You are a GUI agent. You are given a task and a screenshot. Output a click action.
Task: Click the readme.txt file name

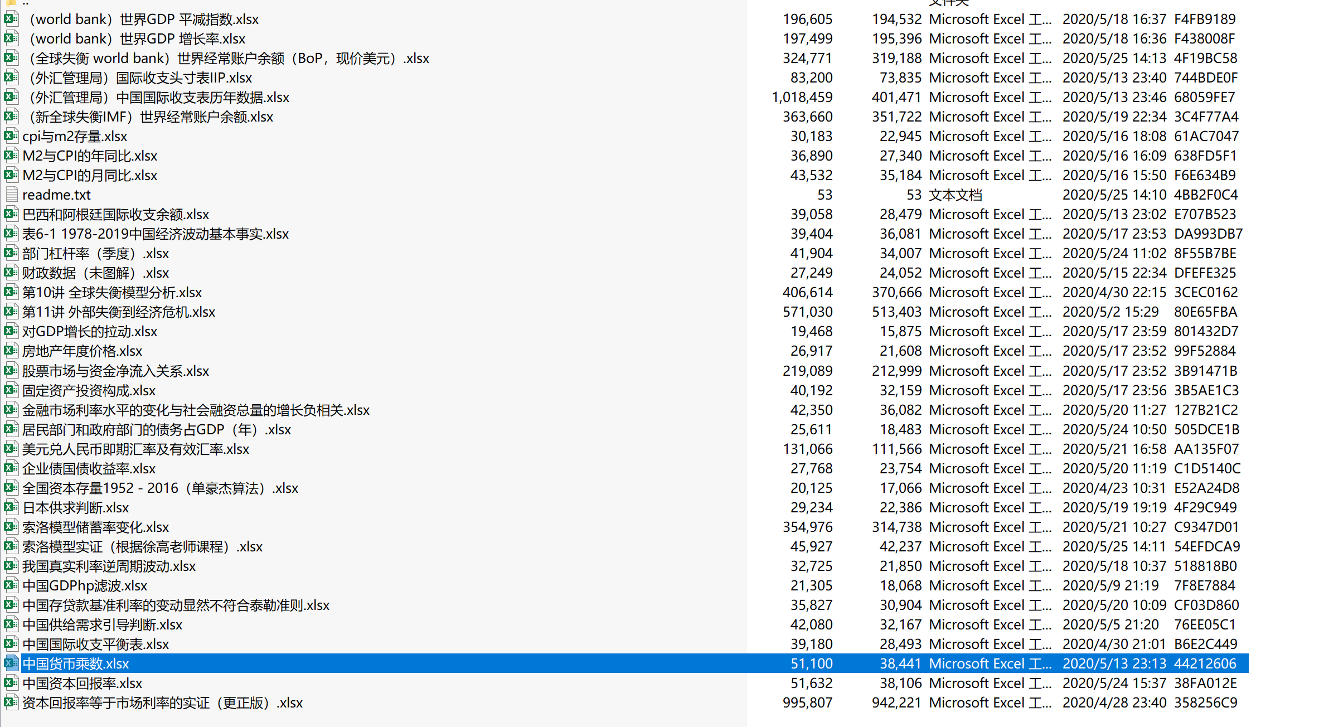click(56, 195)
